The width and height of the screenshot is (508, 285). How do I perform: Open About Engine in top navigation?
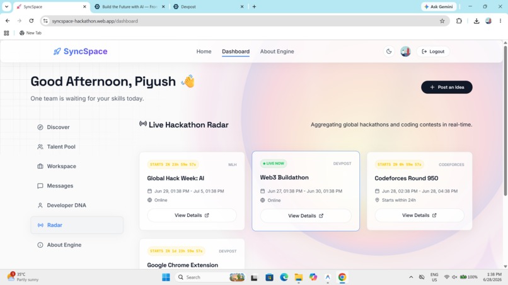277,52
